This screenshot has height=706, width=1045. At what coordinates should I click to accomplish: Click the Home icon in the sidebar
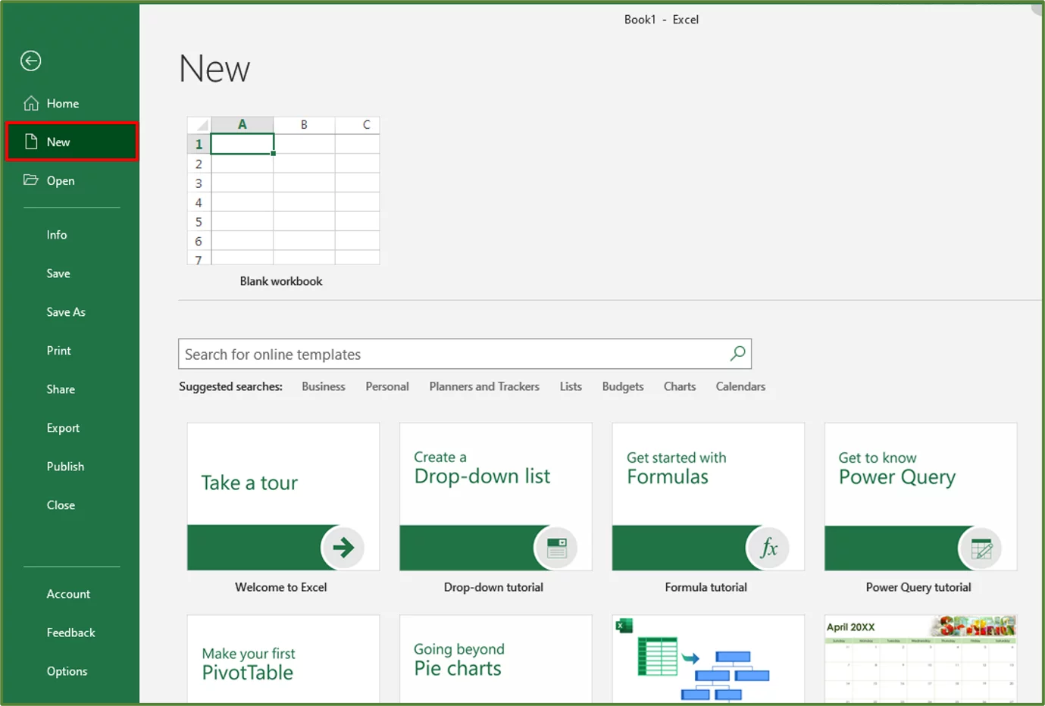(30, 103)
